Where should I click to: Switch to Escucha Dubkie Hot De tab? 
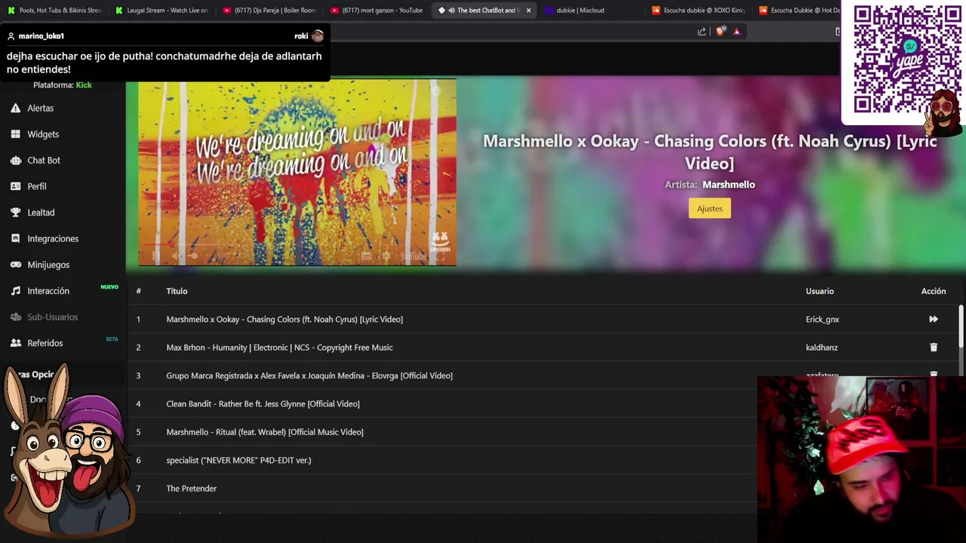point(798,11)
